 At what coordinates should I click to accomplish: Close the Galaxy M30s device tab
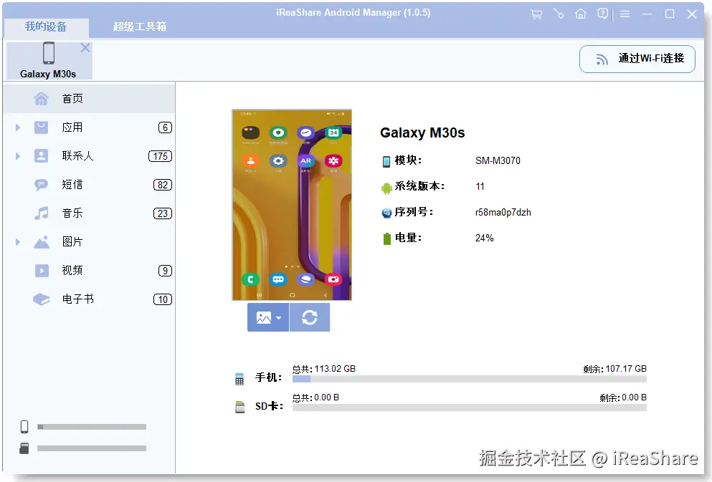point(85,47)
